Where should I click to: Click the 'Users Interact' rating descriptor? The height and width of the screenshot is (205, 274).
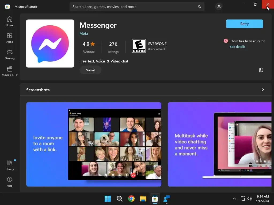pyautogui.click(x=156, y=49)
